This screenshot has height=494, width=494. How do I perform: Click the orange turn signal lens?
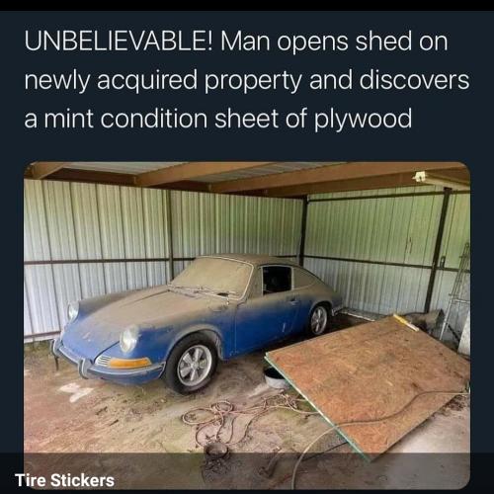coord(128,363)
